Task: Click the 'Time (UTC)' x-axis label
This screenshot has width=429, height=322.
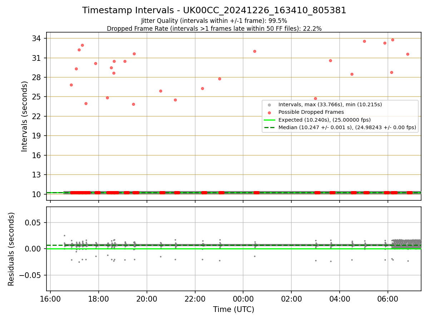Action: tap(234, 309)
